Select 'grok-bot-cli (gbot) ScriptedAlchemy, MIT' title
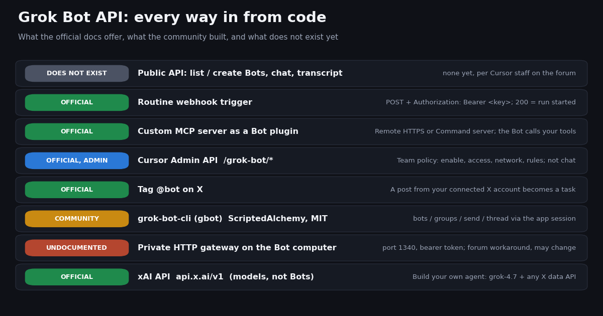 coord(233,219)
